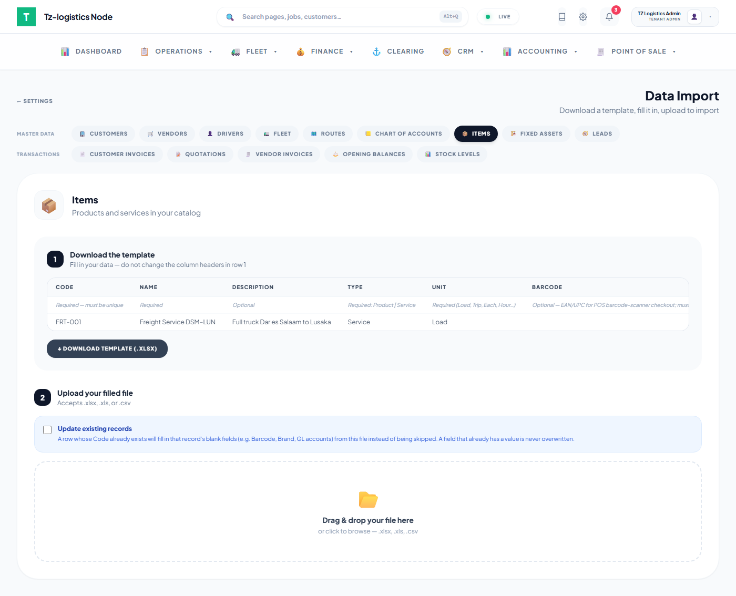736x596 pixels.
Task: Click the search magnifier icon
Action: coord(230,17)
